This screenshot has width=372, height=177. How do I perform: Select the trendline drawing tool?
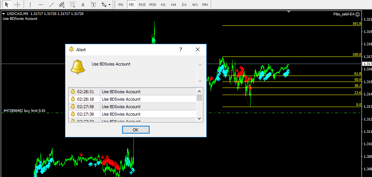(x=51, y=4)
